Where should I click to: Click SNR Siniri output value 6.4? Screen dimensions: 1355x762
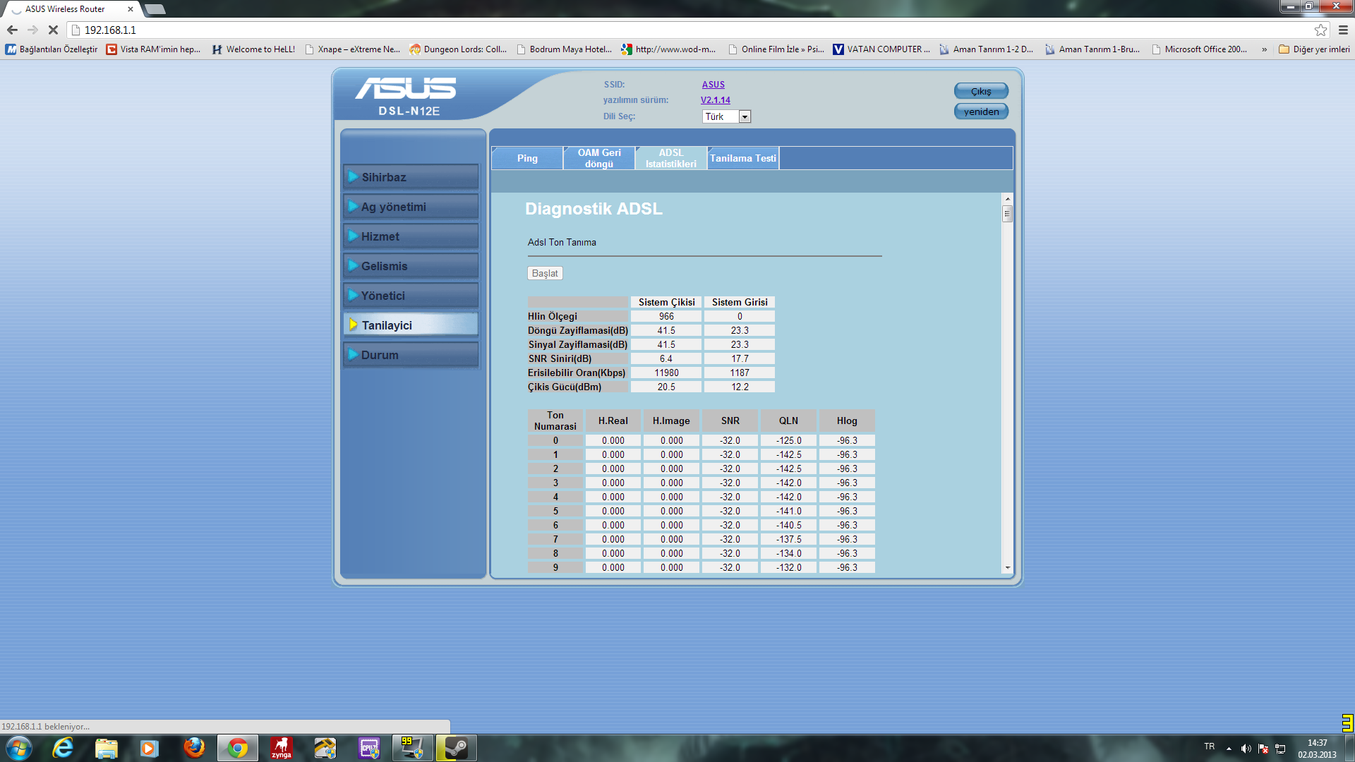(x=666, y=358)
